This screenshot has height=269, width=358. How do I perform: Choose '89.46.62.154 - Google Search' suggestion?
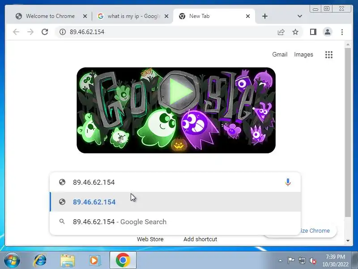click(x=175, y=221)
